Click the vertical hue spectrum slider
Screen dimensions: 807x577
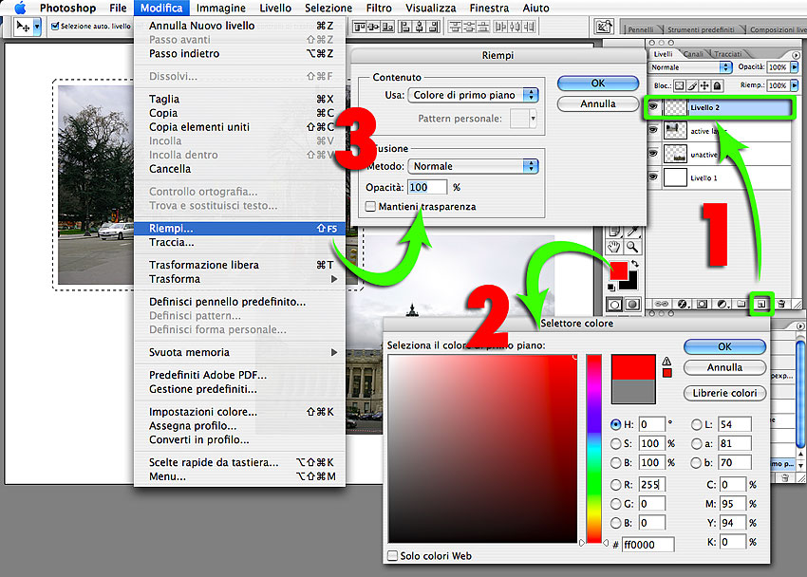pos(594,449)
